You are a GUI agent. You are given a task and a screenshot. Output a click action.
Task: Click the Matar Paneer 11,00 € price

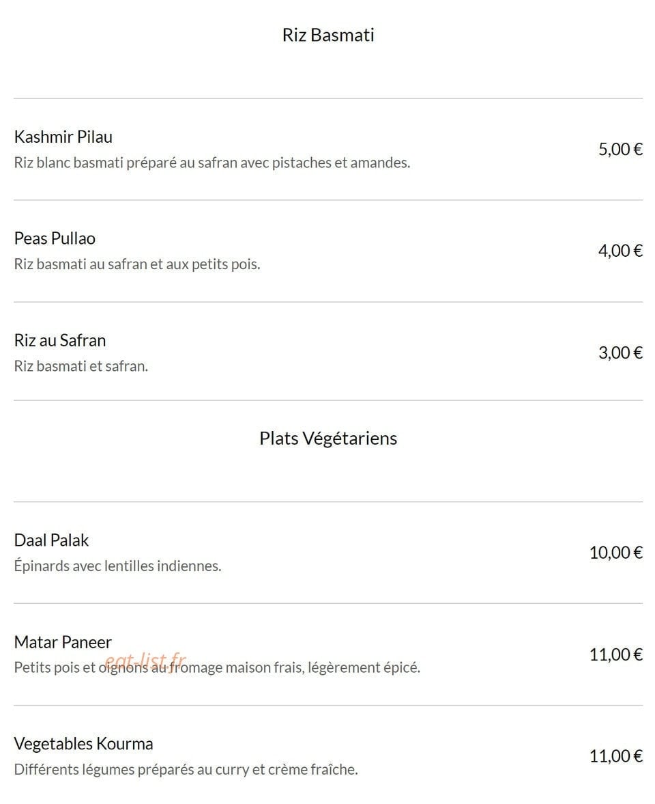click(x=616, y=654)
